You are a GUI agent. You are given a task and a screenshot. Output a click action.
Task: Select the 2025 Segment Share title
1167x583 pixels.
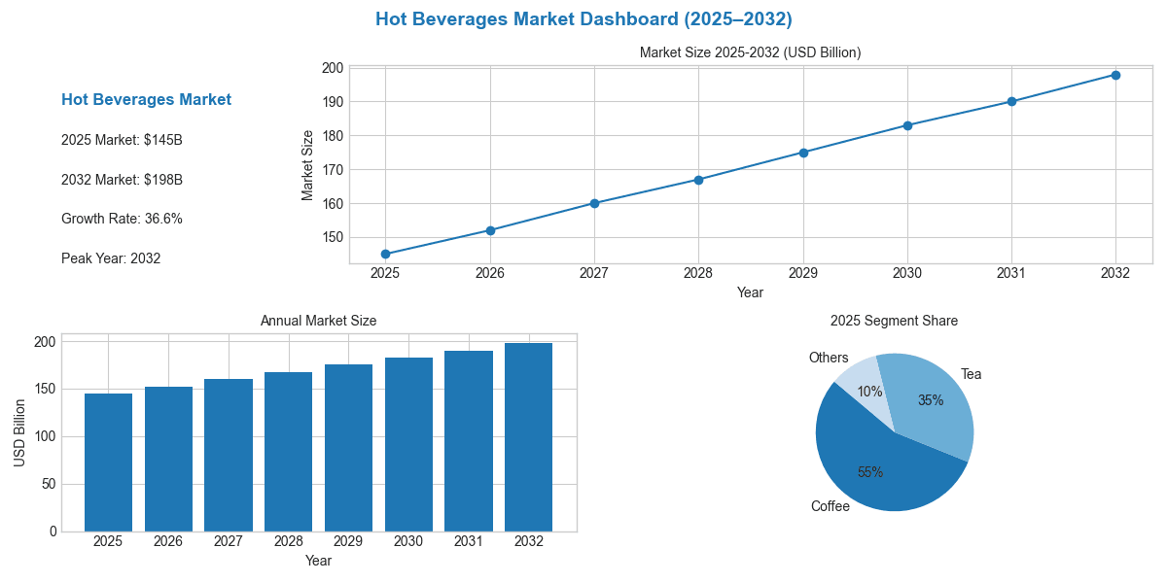coord(895,321)
